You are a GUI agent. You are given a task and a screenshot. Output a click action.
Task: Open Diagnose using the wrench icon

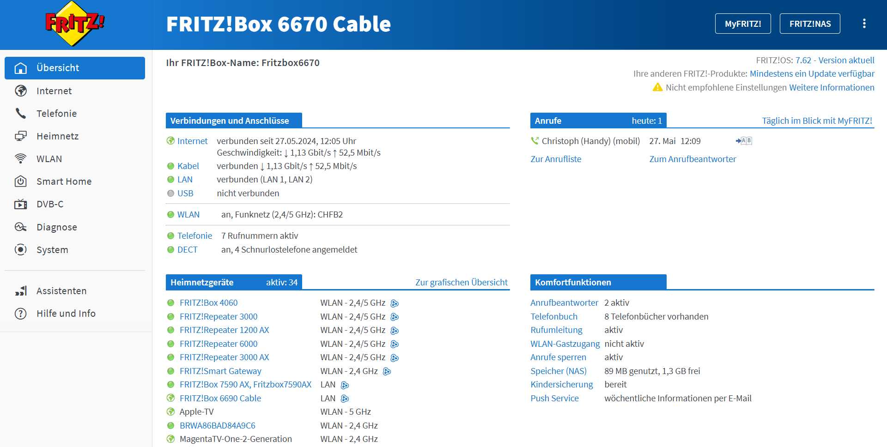pyautogui.click(x=20, y=227)
